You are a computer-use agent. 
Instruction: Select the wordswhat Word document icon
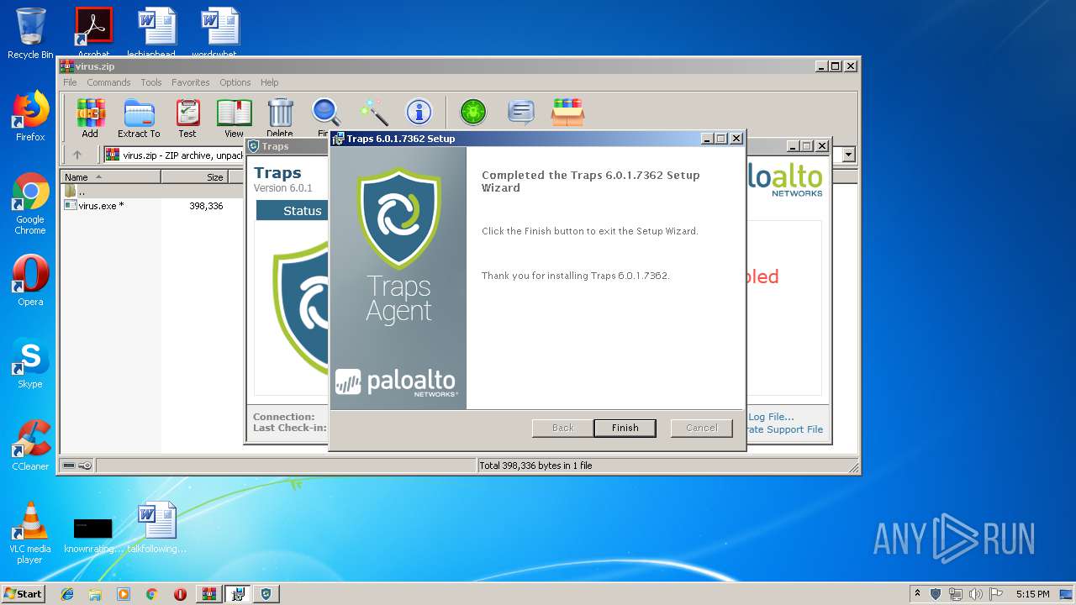click(x=220, y=34)
